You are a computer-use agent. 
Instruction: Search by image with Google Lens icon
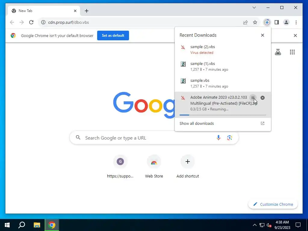[229, 138]
